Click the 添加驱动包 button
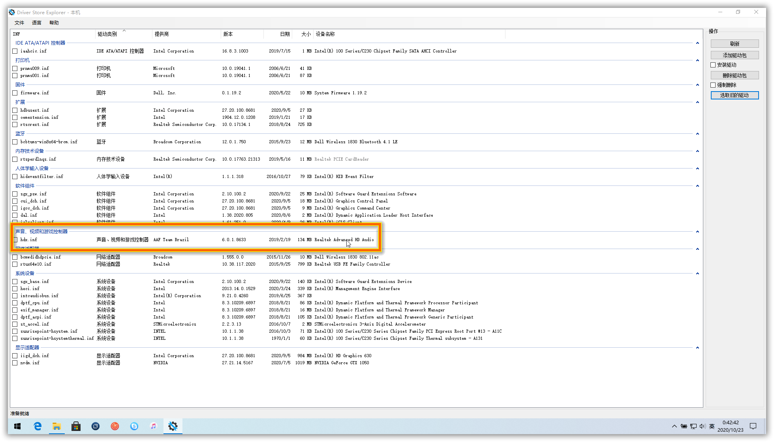 click(x=735, y=55)
